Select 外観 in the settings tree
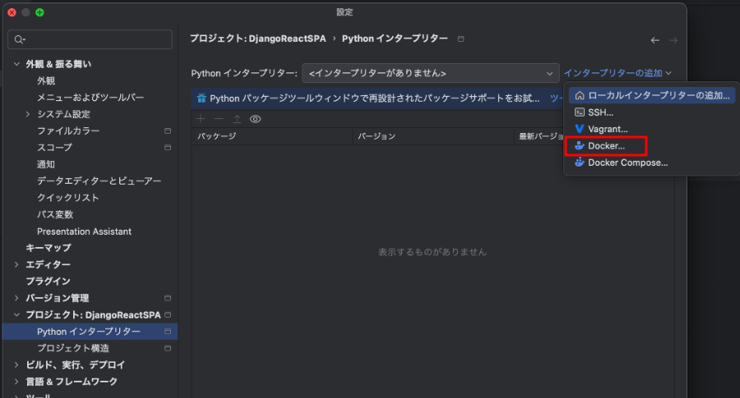Image resolution: width=740 pixels, height=398 pixels. tap(46, 80)
